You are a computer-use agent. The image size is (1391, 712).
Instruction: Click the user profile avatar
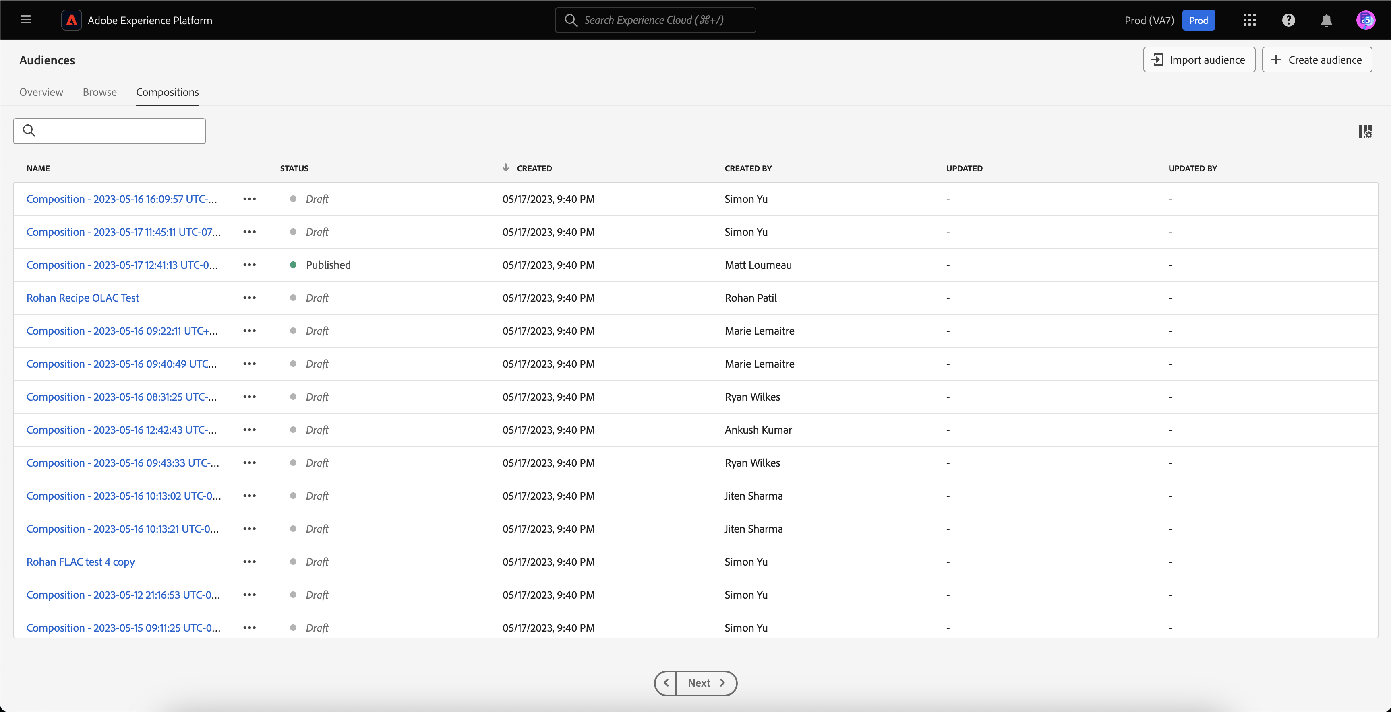(x=1366, y=20)
